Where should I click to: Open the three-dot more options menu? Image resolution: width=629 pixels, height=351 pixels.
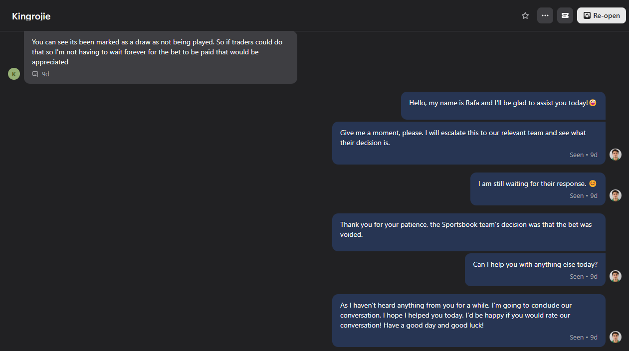coord(545,15)
